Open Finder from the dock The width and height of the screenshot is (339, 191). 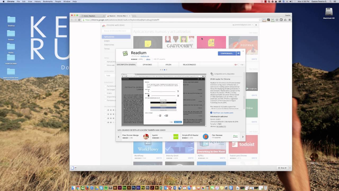click(74, 188)
